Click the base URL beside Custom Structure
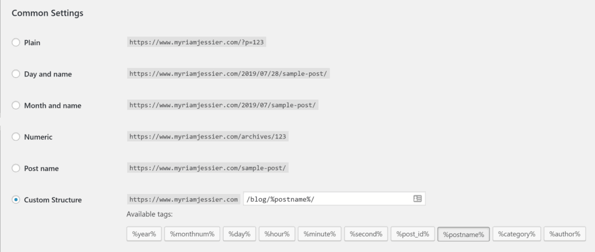Screen dimensions: 595x252 click(184, 199)
